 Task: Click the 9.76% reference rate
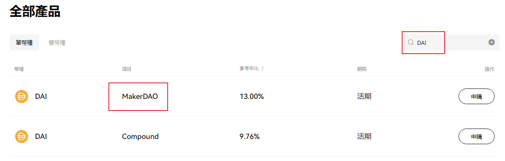tap(250, 137)
